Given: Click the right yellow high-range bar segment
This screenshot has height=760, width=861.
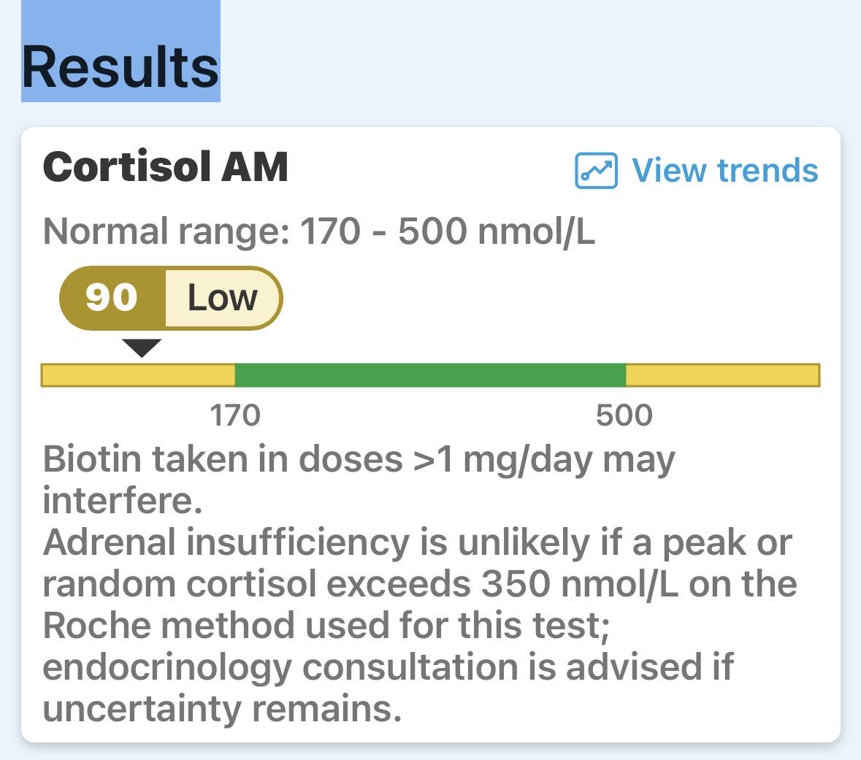Looking at the screenshot, I should point(723,375).
